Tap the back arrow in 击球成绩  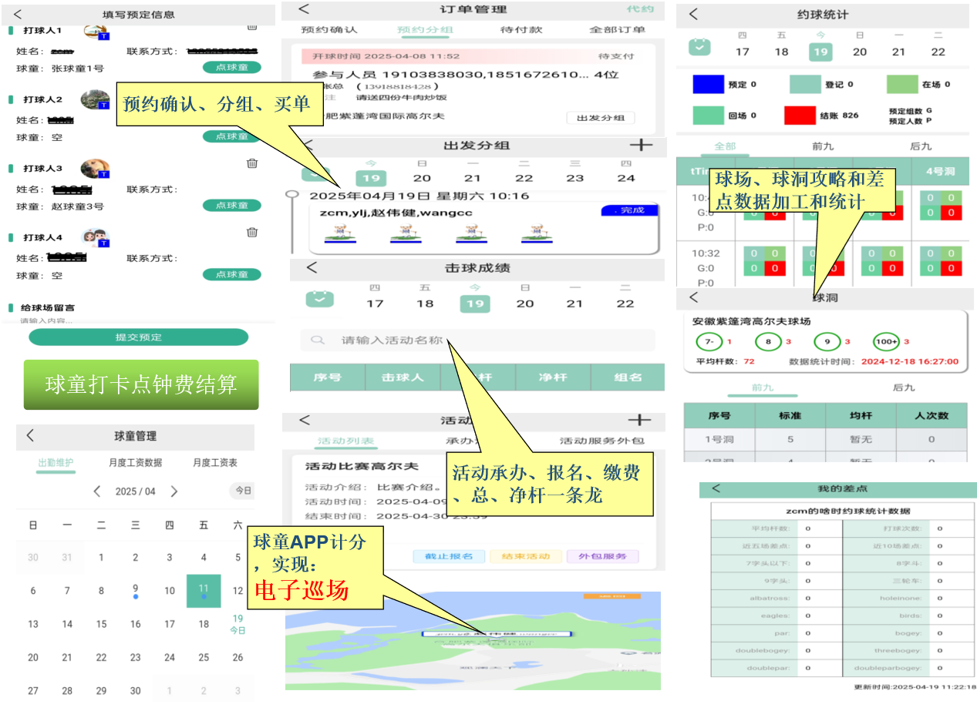point(312,267)
